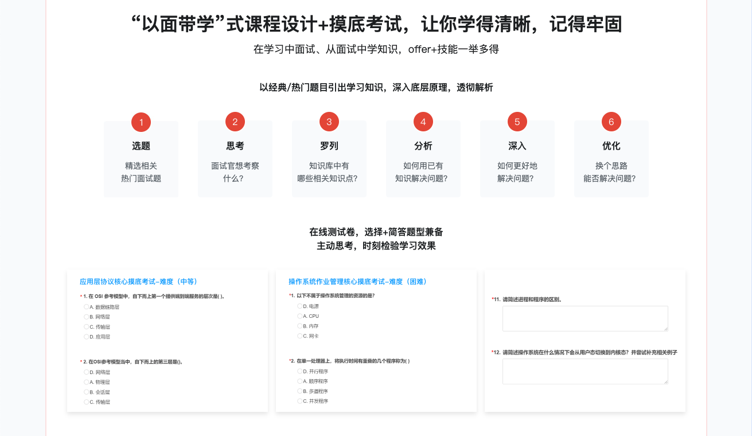Viewport: 752px width, 436px height.
Task: Focus the answer textarea for question 12
Action: tap(585, 371)
